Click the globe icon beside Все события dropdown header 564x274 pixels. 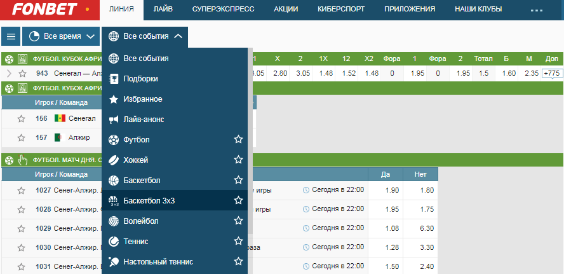(113, 36)
